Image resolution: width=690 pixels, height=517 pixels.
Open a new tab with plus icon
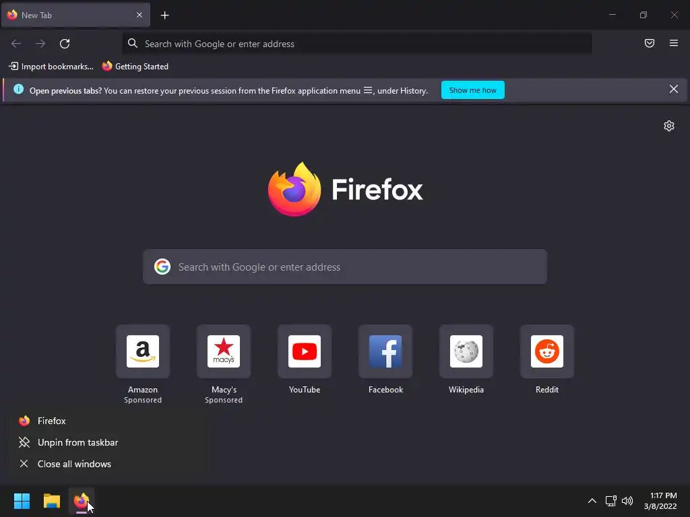pyautogui.click(x=164, y=15)
